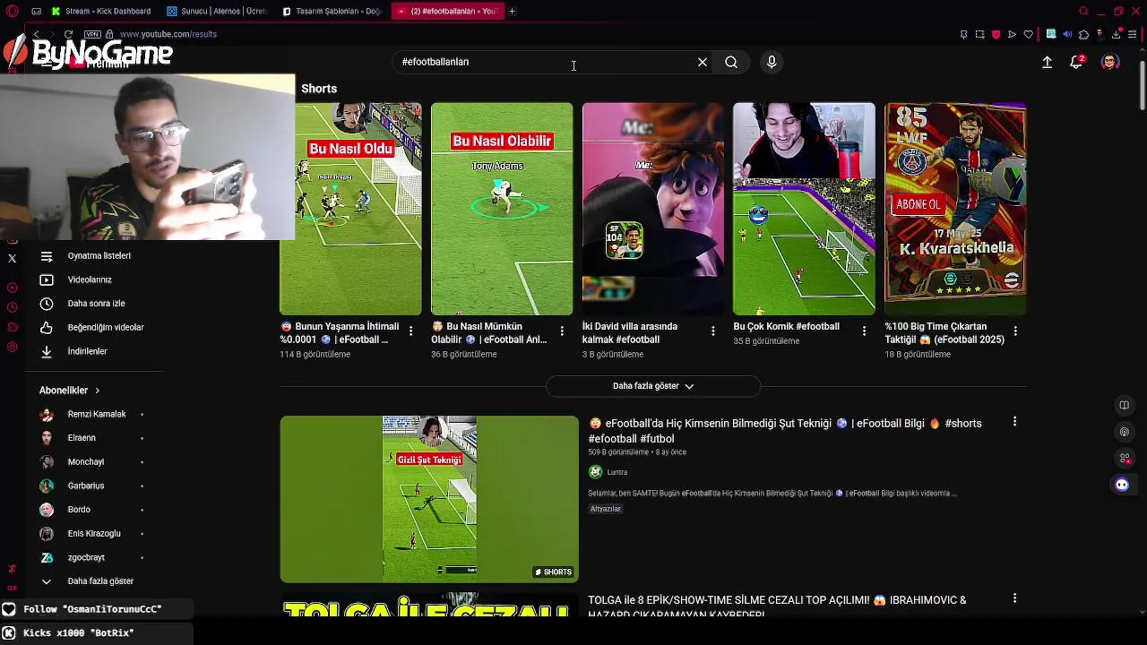Screen dimensions: 1147x645
Task: Switch to Stream - Kick Dashboard tab
Action: coord(101,11)
